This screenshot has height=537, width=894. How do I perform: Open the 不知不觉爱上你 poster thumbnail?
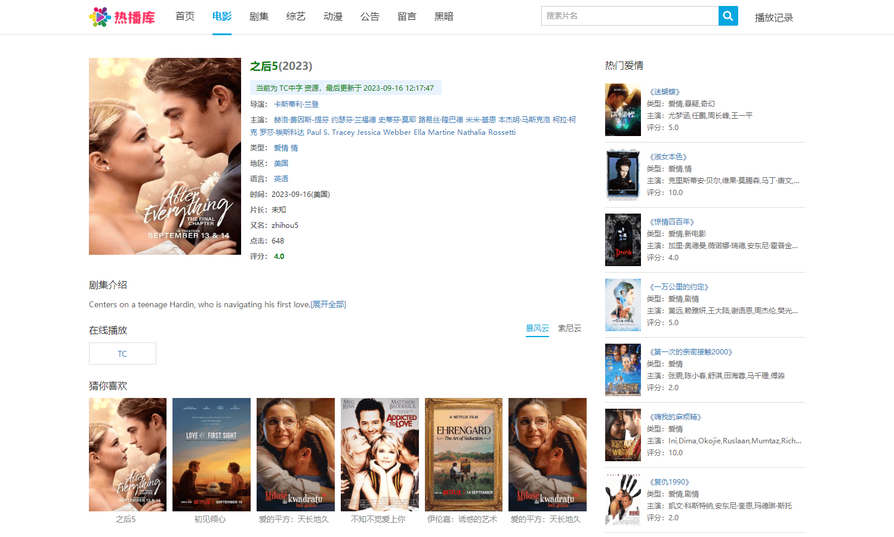coord(380,455)
